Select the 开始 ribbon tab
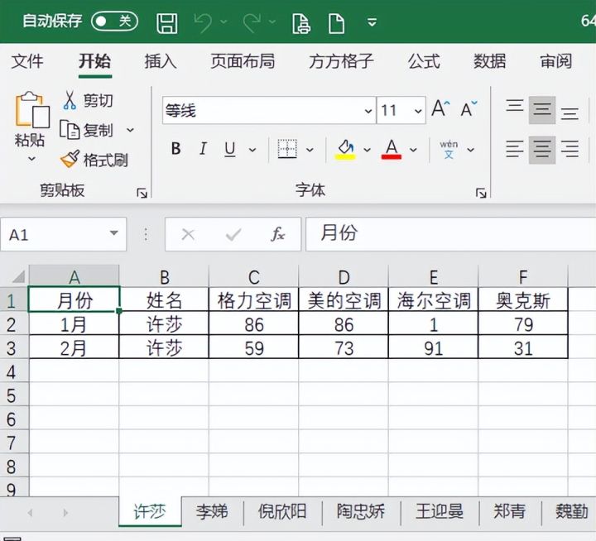Viewport: 596px width, 541px height. coord(95,61)
